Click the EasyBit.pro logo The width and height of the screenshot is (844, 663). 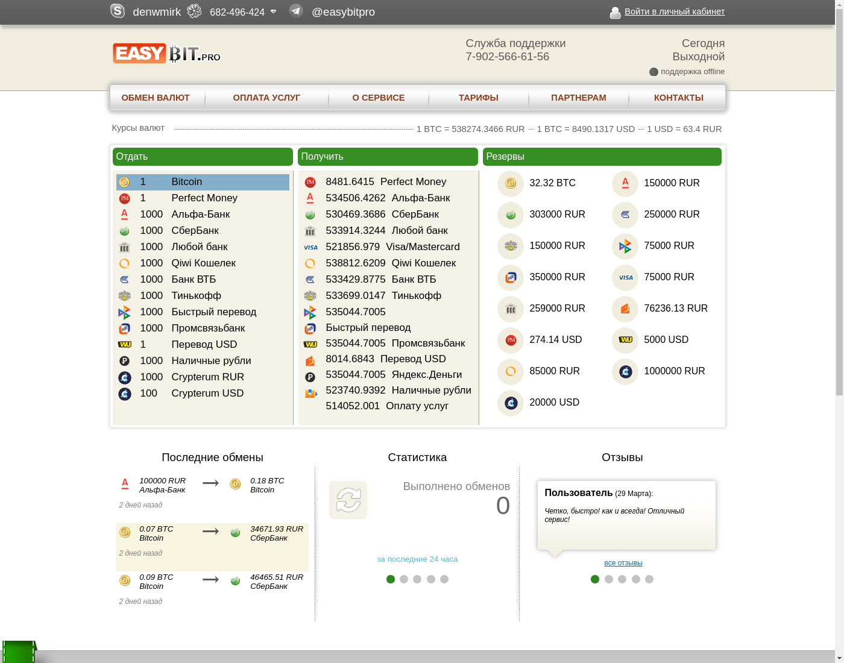166,53
